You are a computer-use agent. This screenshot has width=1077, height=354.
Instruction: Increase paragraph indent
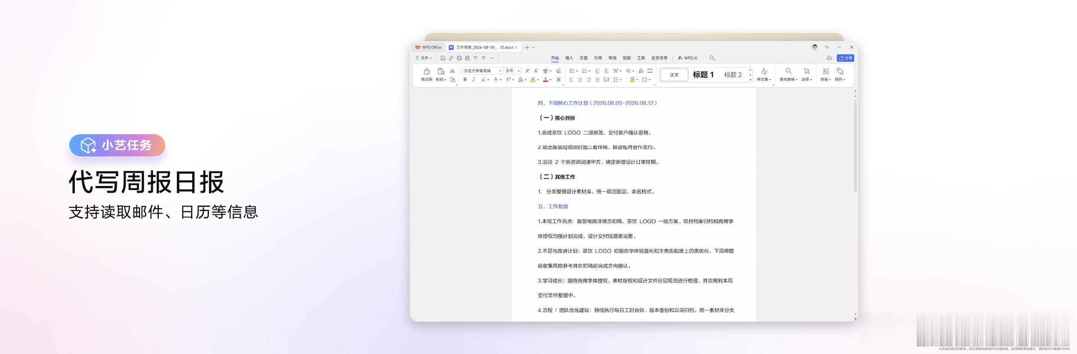tap(606, 71)
